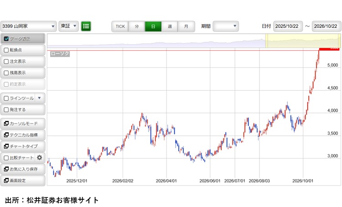
Task: Click the 画面設定 popup icon
Action: tap(6, 181)
